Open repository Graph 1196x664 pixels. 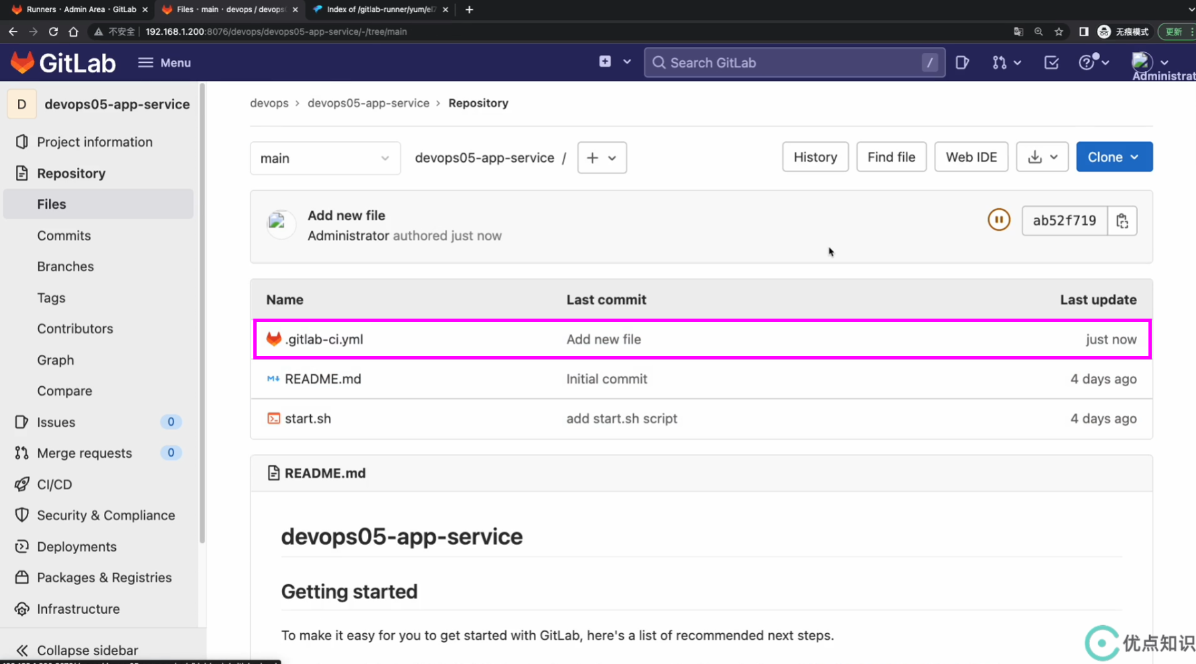coord(56,360)
